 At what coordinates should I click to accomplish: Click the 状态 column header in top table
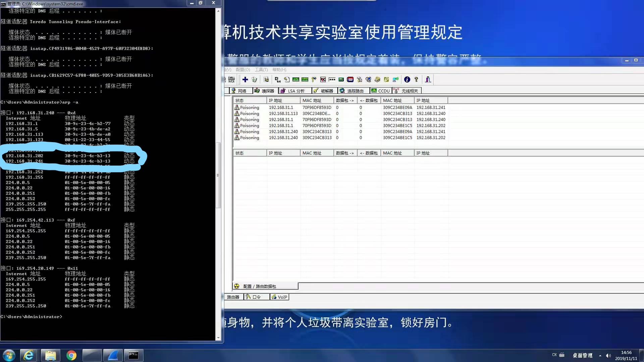point(239,101)
